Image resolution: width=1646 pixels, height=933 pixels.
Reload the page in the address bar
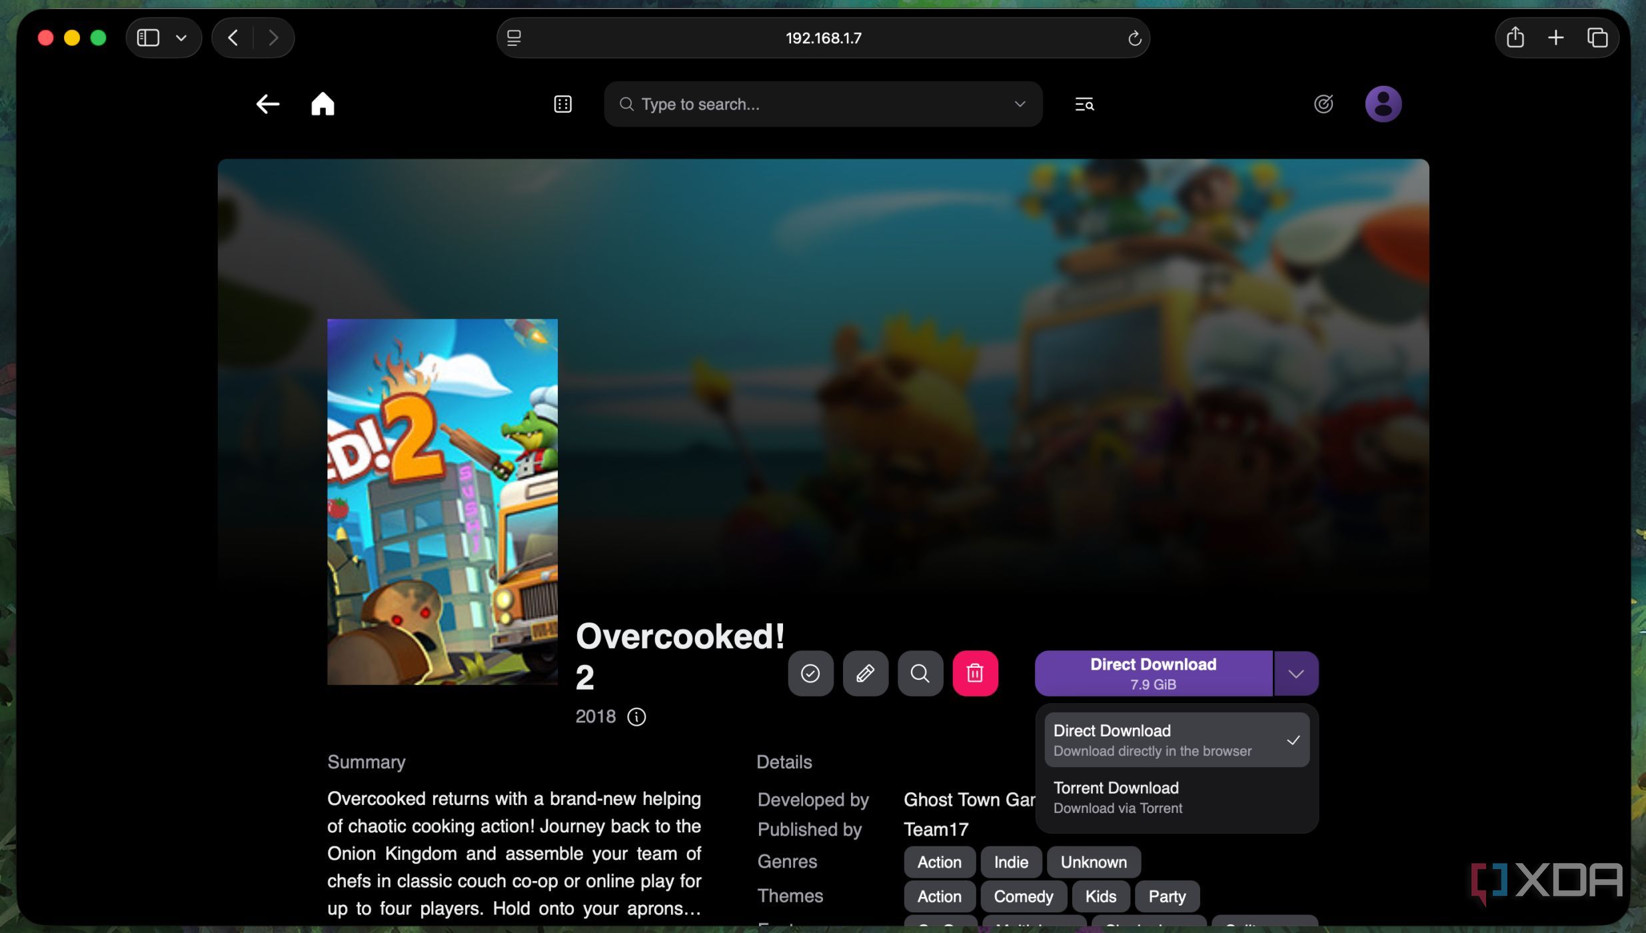coord(1134,38)
